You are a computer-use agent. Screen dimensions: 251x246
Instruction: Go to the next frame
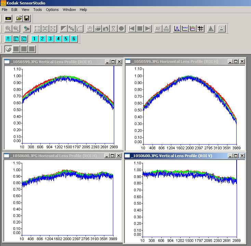tap(148, 29)
